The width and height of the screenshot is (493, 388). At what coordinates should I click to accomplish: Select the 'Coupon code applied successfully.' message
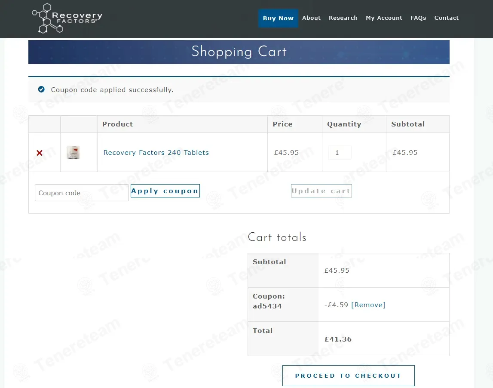pyautogui.click(x=112, y=89)
